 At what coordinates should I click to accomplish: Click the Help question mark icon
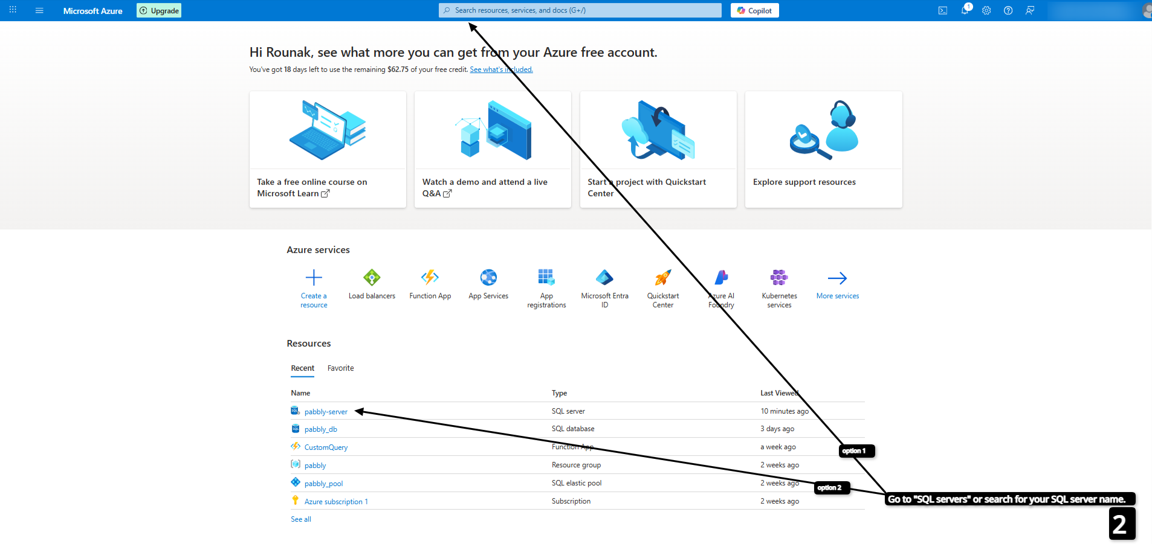point(1008,10)
